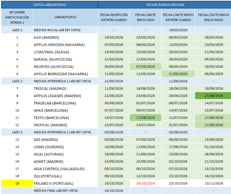Select the MEDIDA FINAL LAB.REF (INTA) cell
The width and height of the screenshot is (231, 194).
[65, 191]
